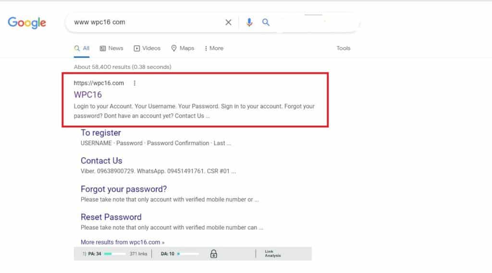This screenshot has width=492, height=273.
Task: Open the Contact Us sitelink
Action: pos(101,161)
